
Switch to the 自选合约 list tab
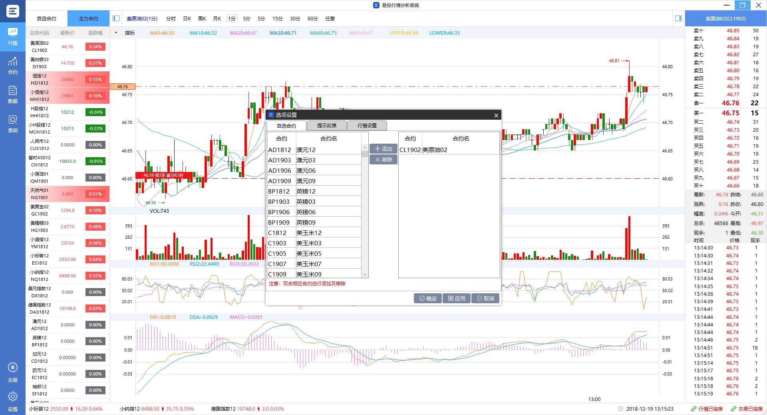click(46, 19)
